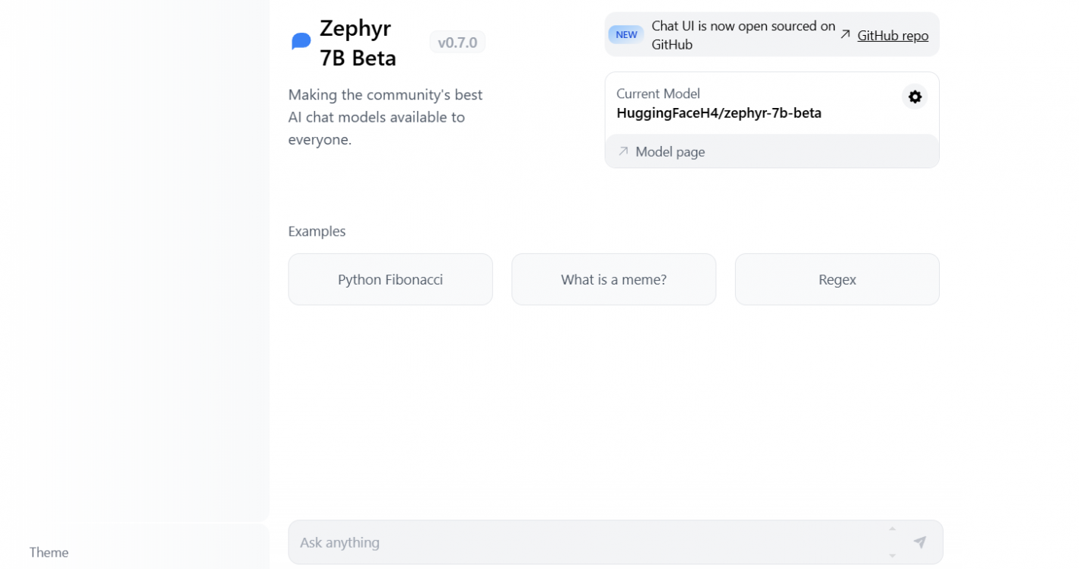Open the Model page link
This screenshot has width=1079, height=569.
coord(670,151)
